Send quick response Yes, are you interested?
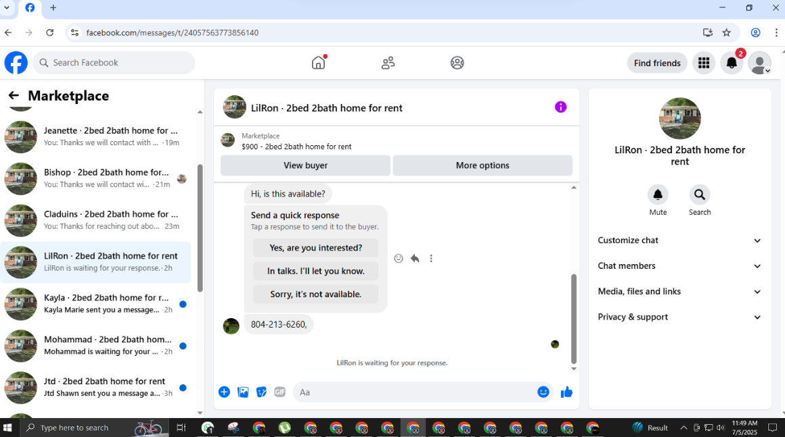The width and height of the screenshot is (785, 437). click(x=315, y=248)
